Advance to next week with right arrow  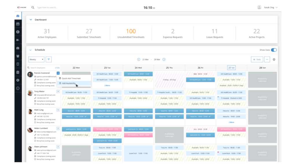click(164, 59)
